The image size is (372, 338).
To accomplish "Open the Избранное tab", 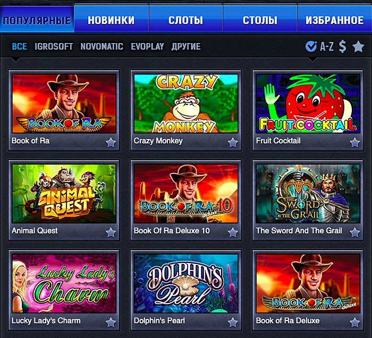I will 335,19.
